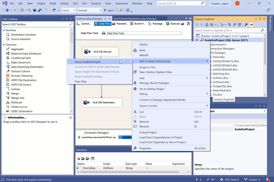Screen dimensions: 274x182
Task: Toggle Solution Explorer auto-hide pin
Action: coord(260,19)
